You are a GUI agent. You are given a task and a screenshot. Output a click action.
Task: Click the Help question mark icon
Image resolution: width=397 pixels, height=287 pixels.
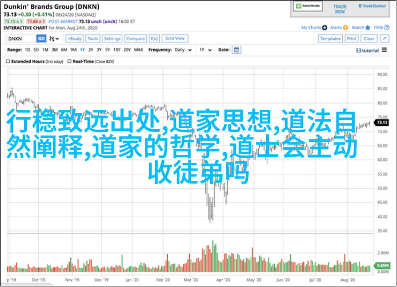[387, 27]
